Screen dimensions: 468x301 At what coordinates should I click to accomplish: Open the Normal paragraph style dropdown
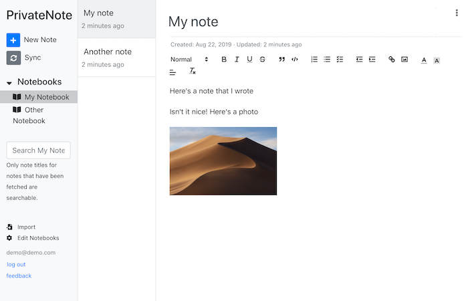tap(189, 60)
